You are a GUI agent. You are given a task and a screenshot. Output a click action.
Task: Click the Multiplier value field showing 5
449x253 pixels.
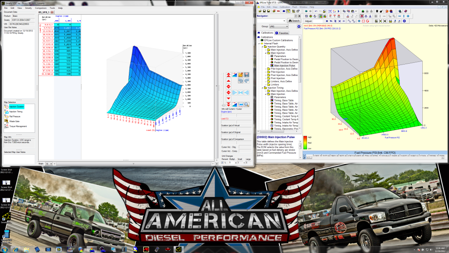tap(232, 163)
